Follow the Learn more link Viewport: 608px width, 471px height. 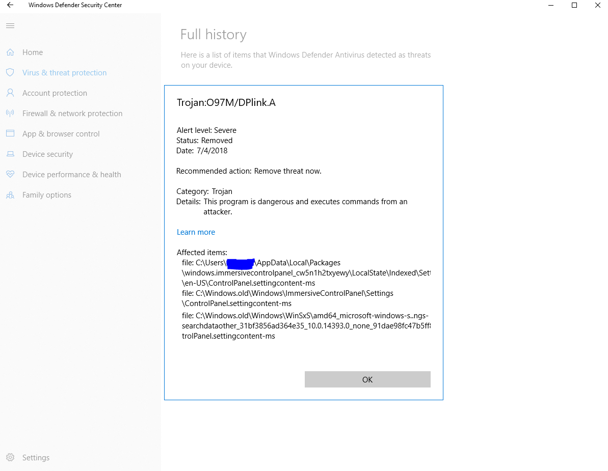196,232
